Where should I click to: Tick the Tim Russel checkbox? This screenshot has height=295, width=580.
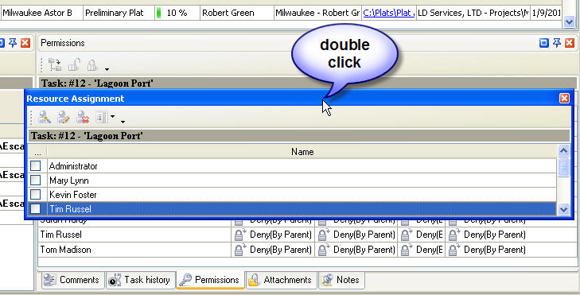[36, 208]
